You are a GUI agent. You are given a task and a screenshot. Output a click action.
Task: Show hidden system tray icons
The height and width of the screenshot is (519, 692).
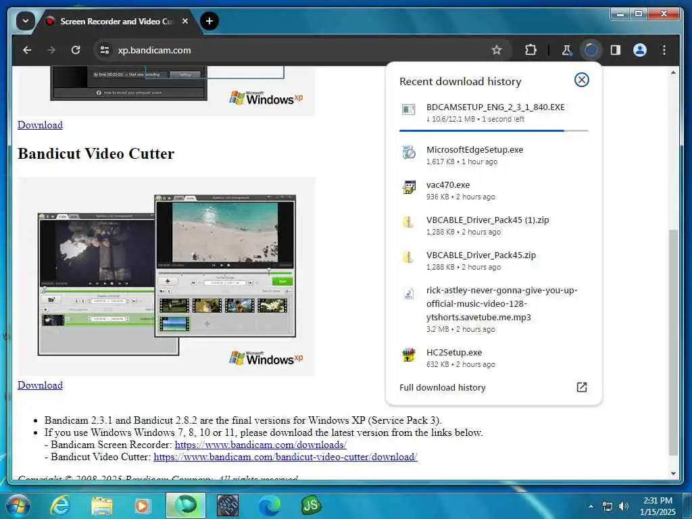click(591, 506)
